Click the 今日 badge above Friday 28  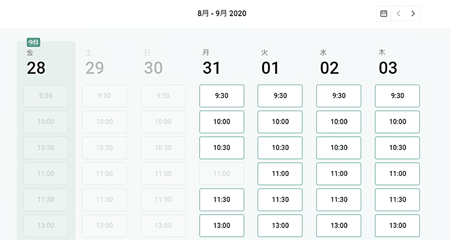[x=33, y=42]
